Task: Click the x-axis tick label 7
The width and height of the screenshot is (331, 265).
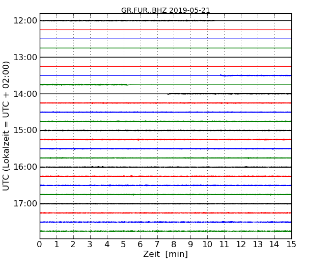Action: (157, 245)
